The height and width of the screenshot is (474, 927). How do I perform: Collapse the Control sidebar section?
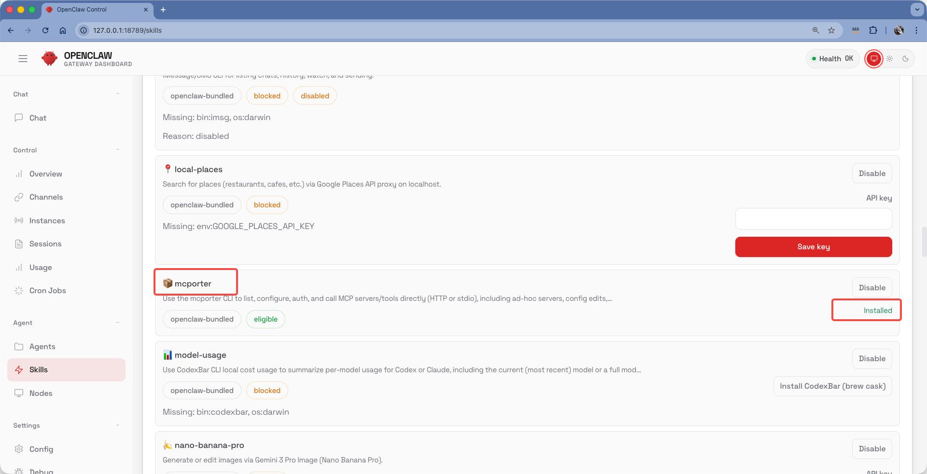[117, 150]
